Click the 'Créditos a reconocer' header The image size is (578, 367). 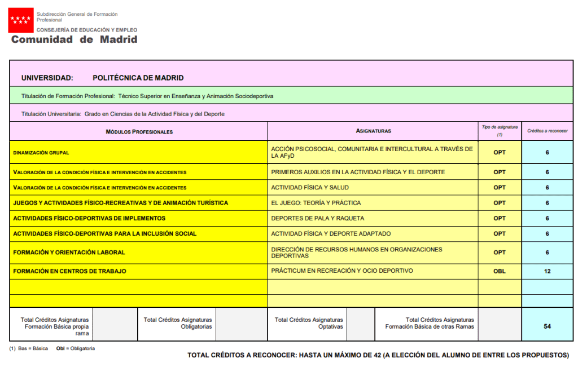pos(548,131)
